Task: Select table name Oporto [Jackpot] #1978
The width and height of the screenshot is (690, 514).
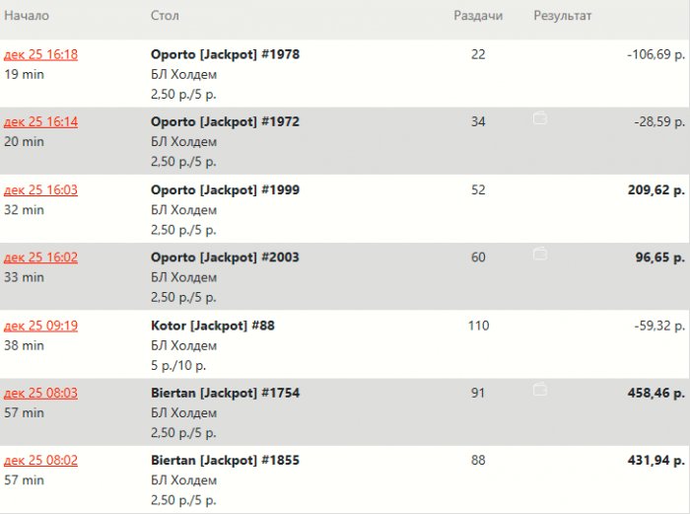Action: (x=225, y=54)
